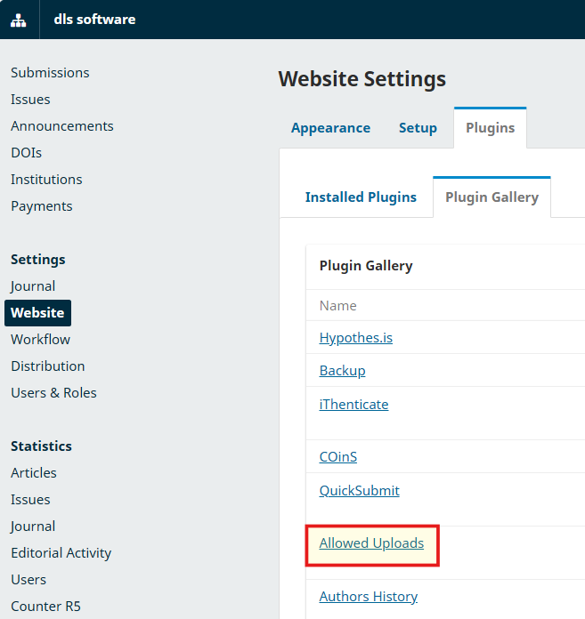Click the site hierarchy icon in header
This screenshot has width=585, height=619.
(19, 20)
